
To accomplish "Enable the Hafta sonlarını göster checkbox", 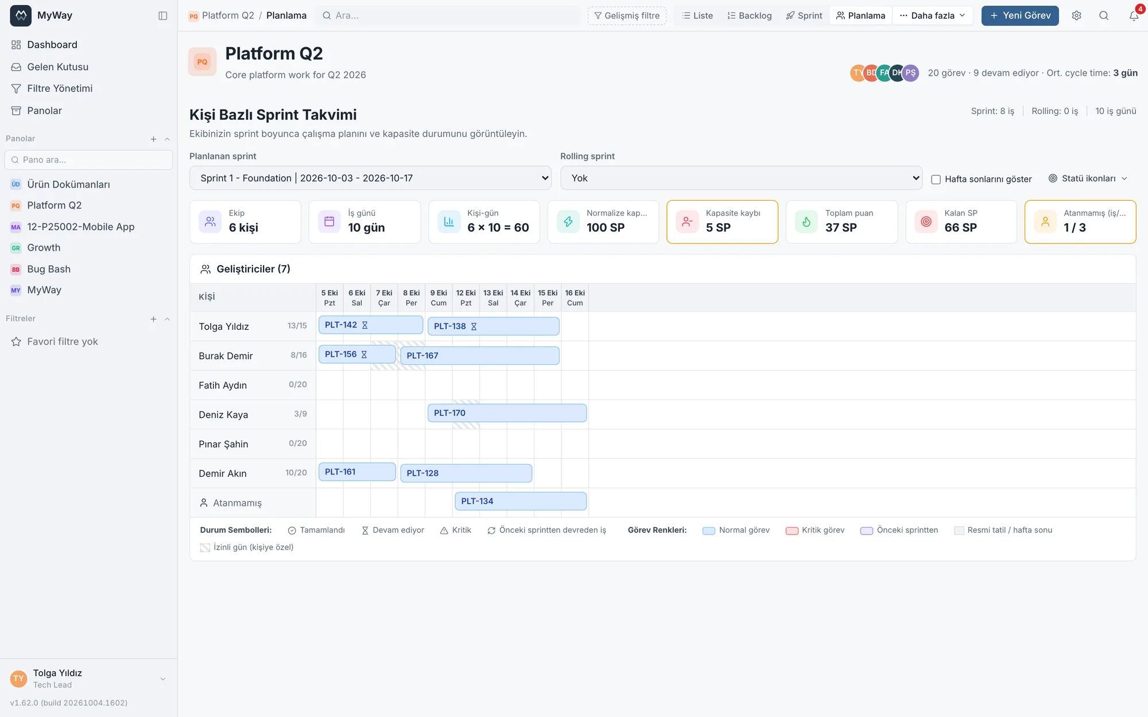I will (936, 180).
